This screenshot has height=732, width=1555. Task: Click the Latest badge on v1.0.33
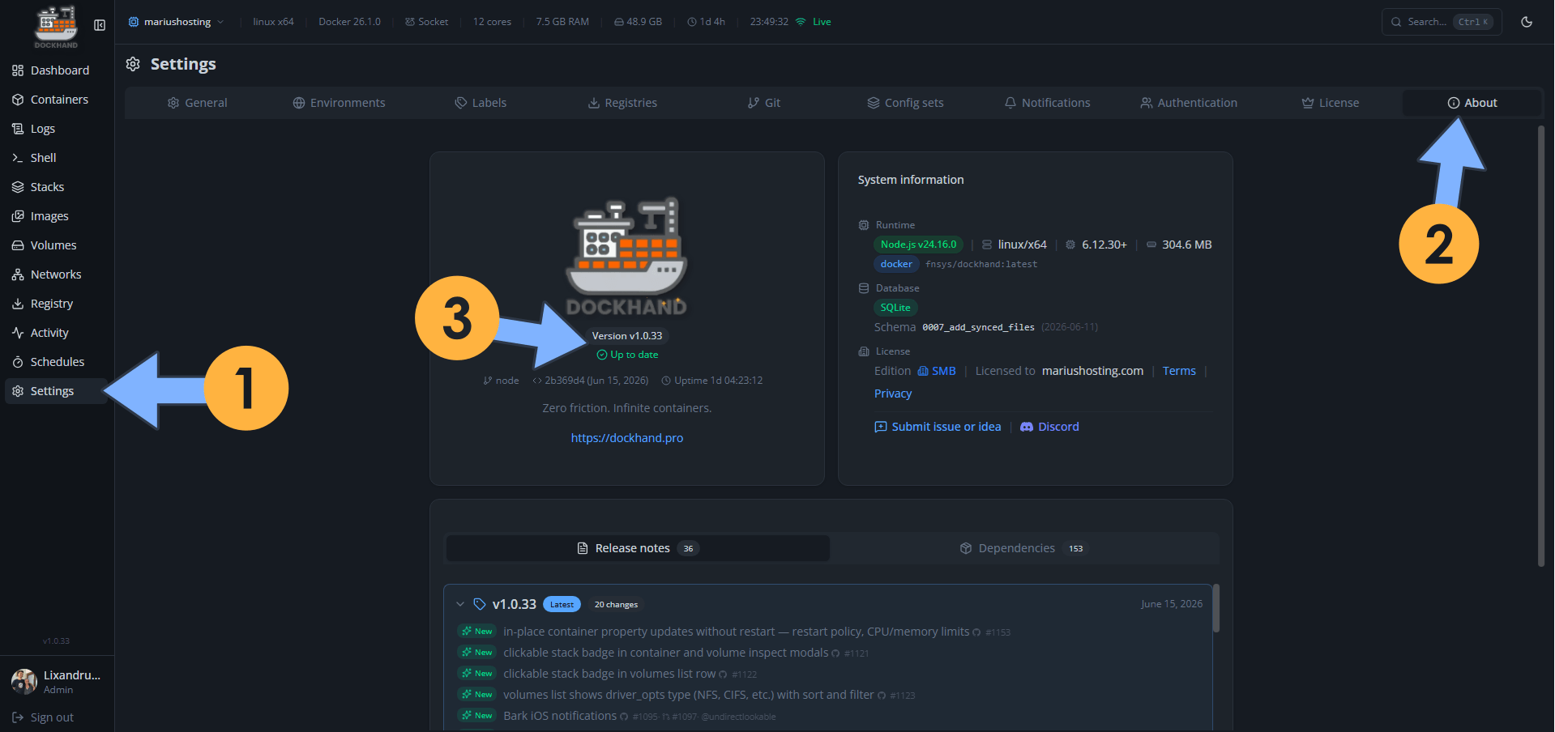(562, 604)
